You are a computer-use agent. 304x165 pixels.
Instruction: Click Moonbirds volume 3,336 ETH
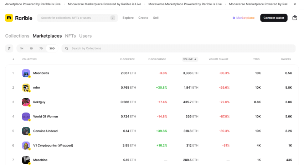[191, 73]
